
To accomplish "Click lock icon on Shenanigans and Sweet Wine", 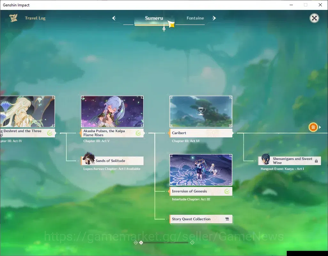I will click(316, 161).
